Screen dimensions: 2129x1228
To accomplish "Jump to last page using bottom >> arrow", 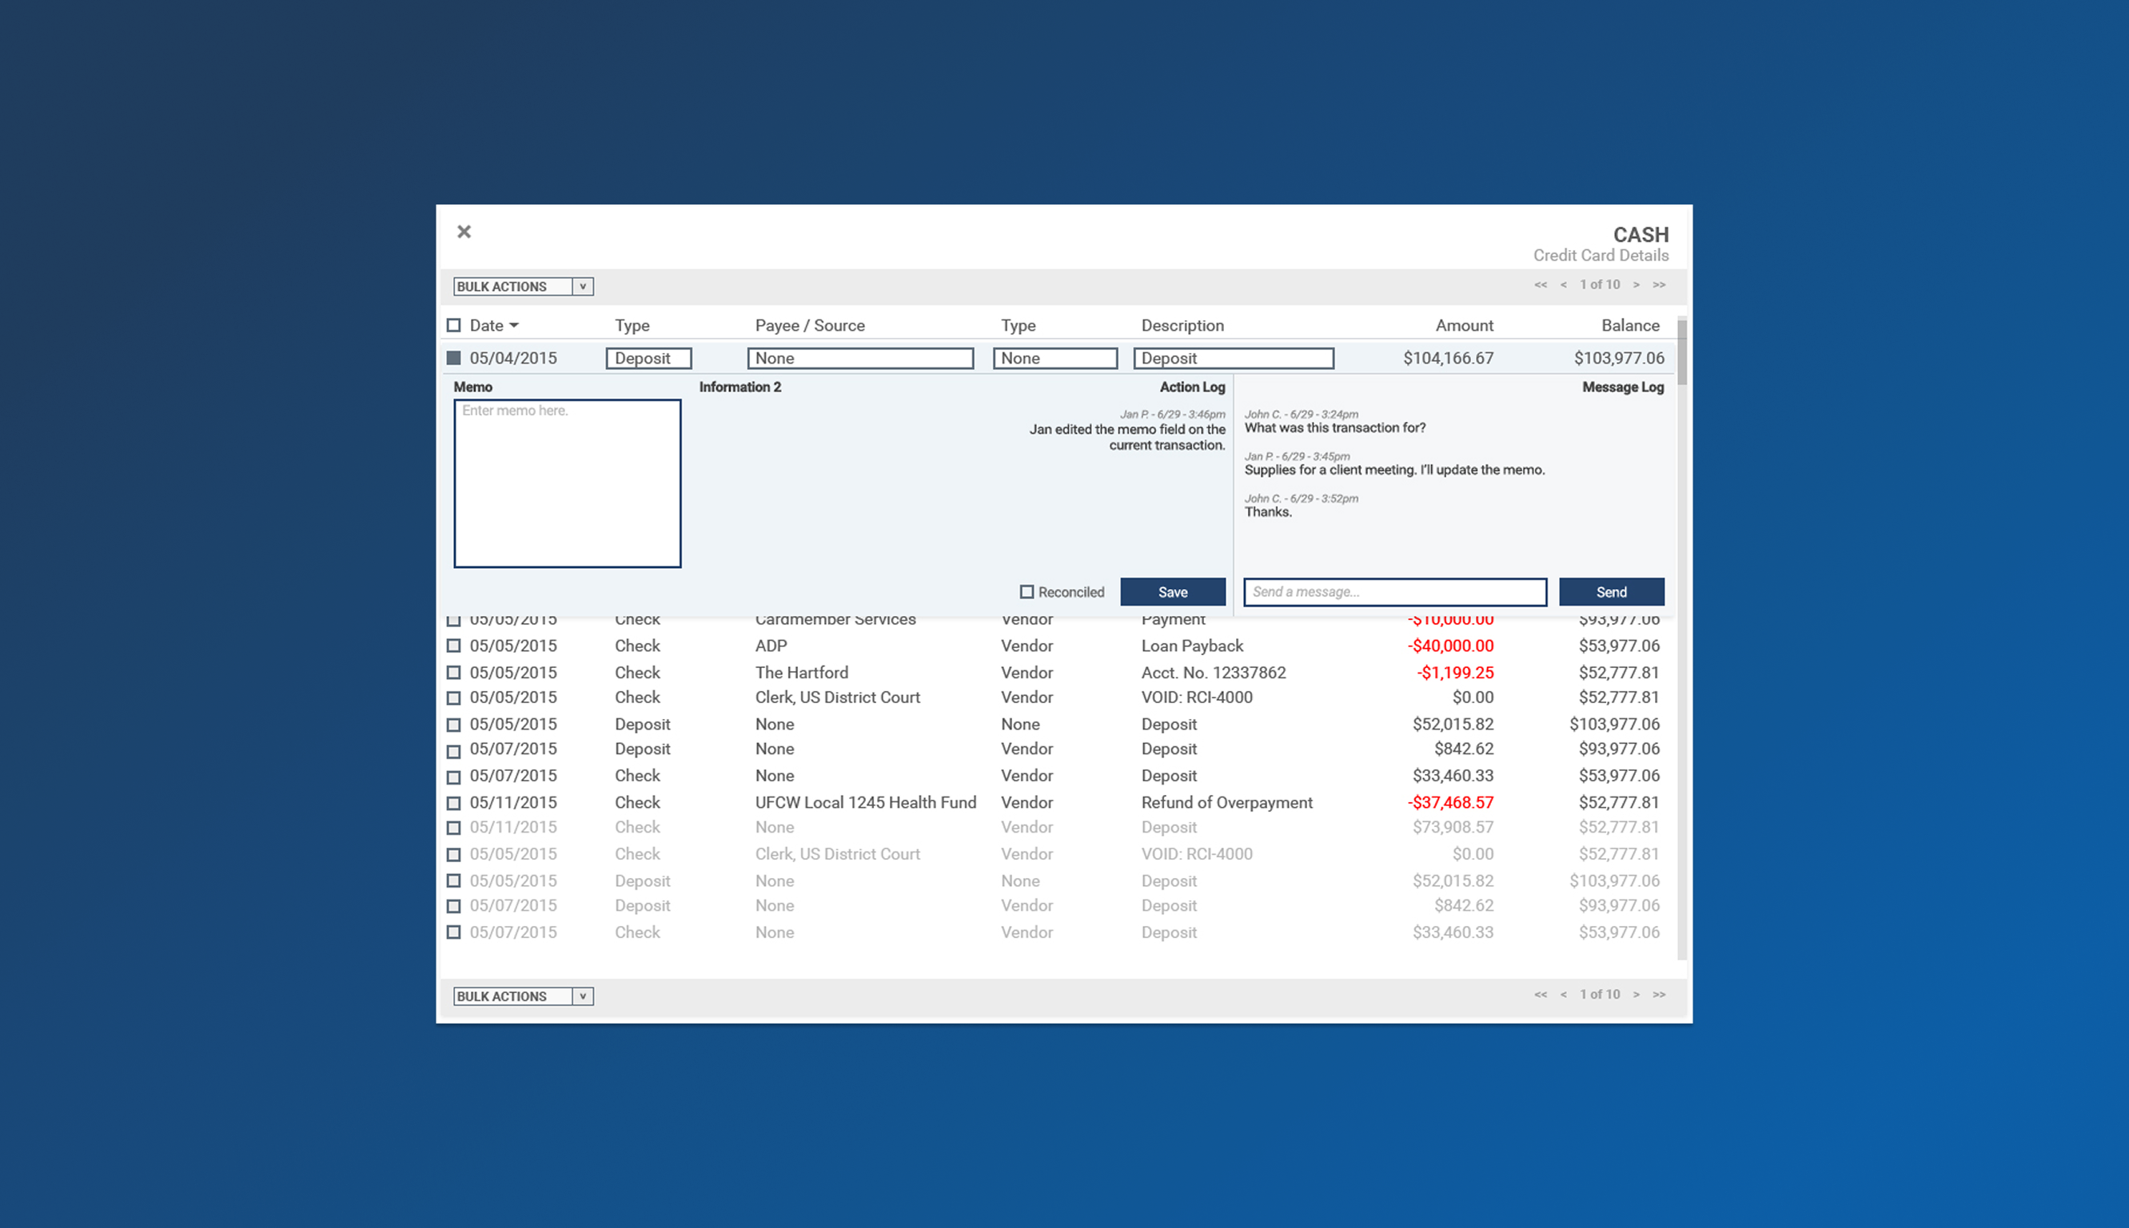I will tap(1659, 995).
